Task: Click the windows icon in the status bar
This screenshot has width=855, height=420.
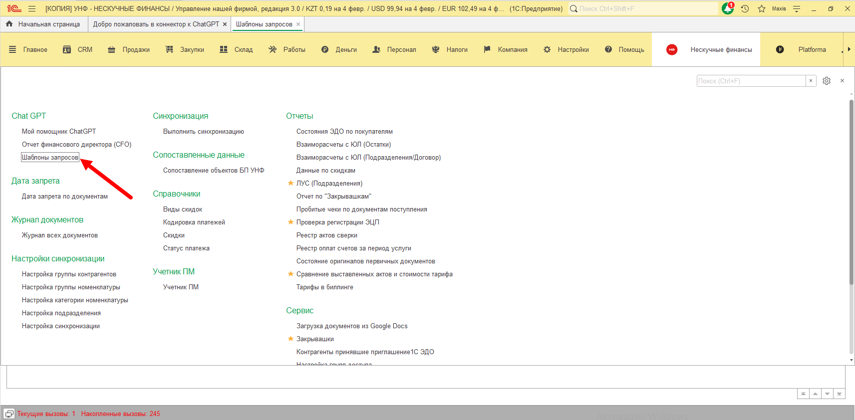Action: coord(9,414)
